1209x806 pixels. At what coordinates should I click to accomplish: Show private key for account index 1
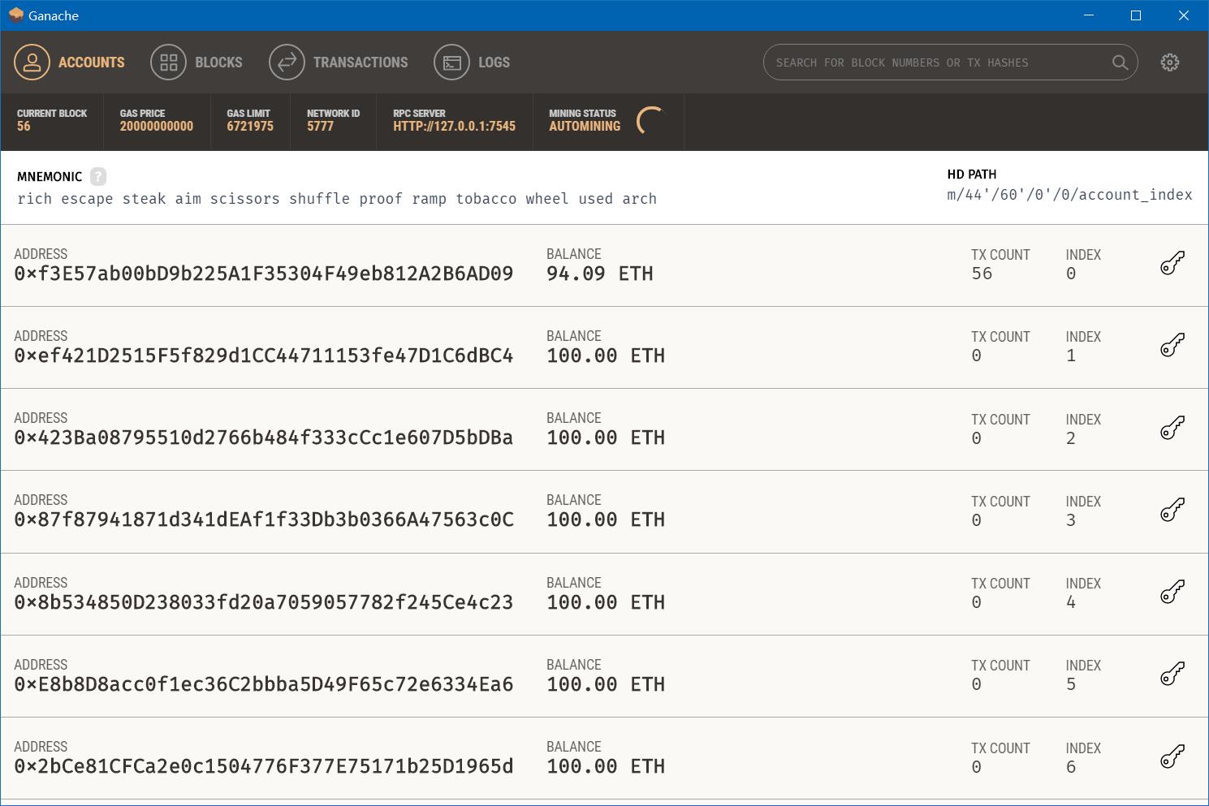[x=1172, y=346]
